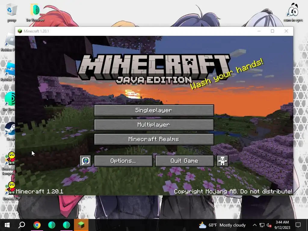Open the Windows Start menu
Image resolution: width=308 pixels, height=231 pixels.
coord(7,225)
